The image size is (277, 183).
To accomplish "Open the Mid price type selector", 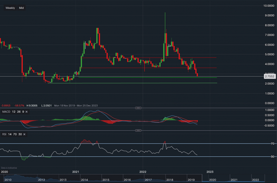I will point(21,8).
